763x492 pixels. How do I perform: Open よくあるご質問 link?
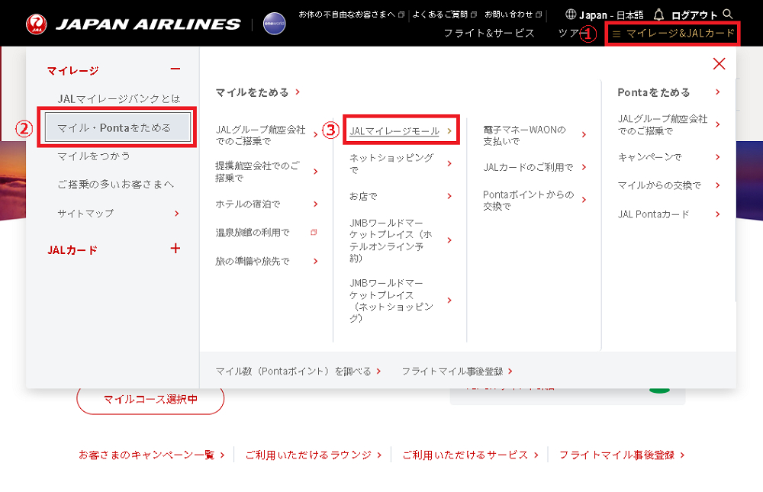444,14
